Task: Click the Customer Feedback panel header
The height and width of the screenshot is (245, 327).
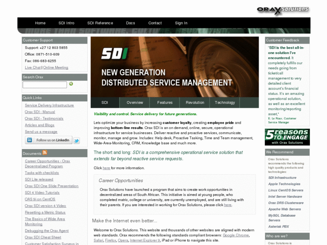Action: click(287, 40)
